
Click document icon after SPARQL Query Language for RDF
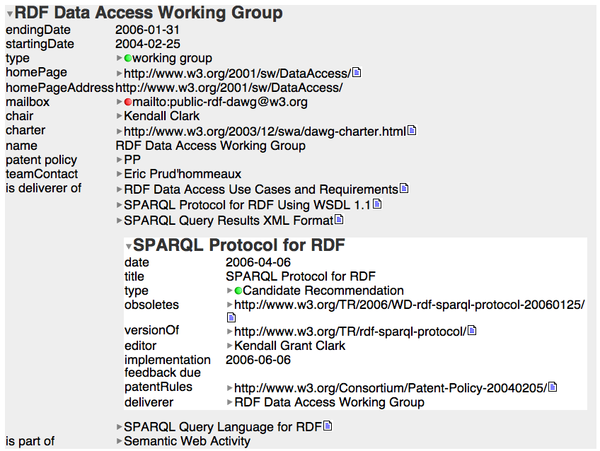tap(328, 426)
